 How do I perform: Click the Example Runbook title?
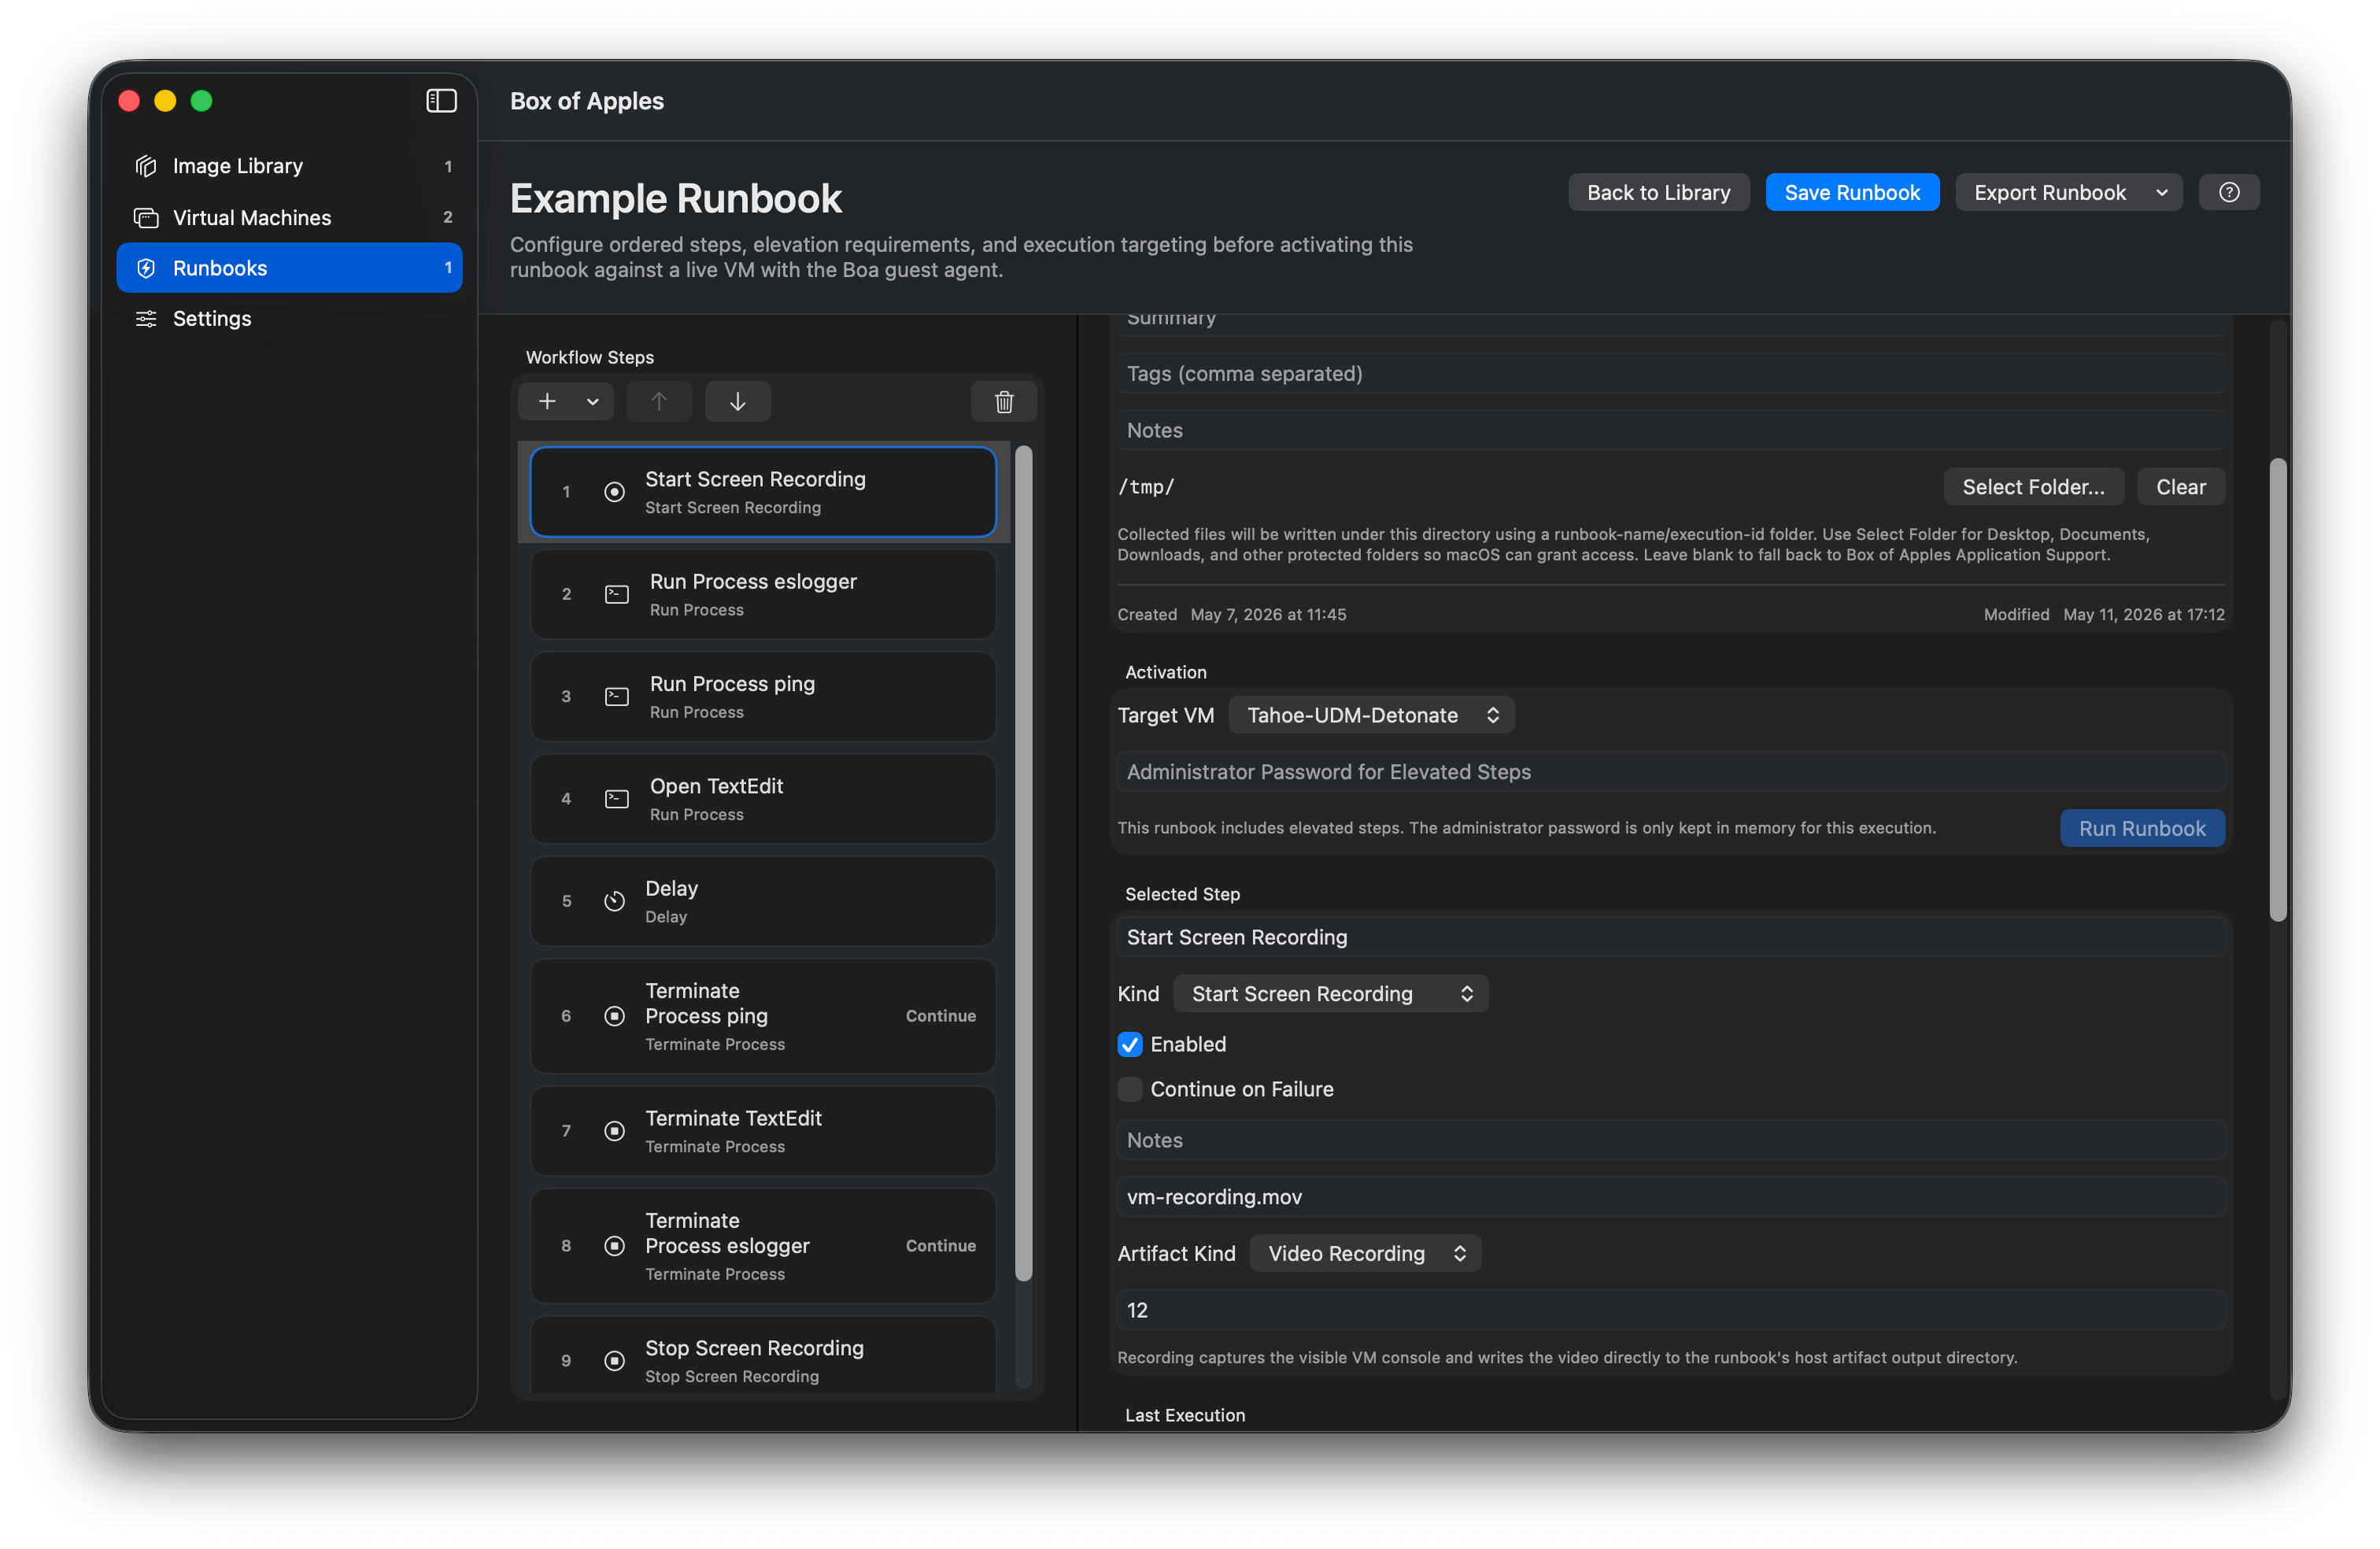[676, 198]
